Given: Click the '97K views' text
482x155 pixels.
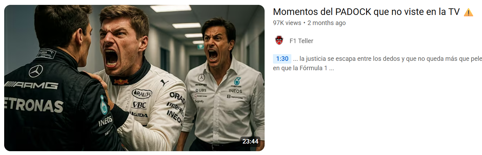Looking at the screenshot, I should pyautogui.click(x=287, y=23).
